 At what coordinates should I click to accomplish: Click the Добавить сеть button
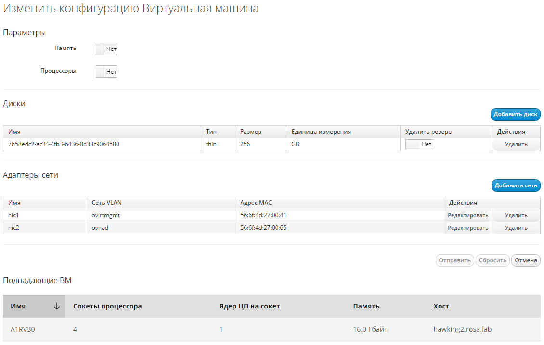[x=516, y=185]
